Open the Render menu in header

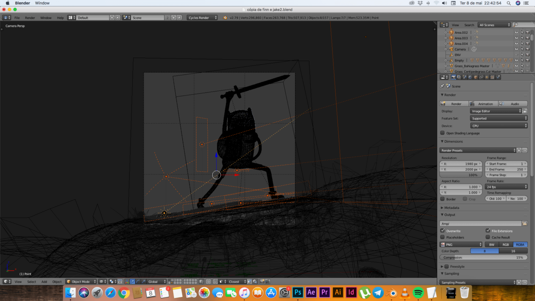[x=30, y=18]
